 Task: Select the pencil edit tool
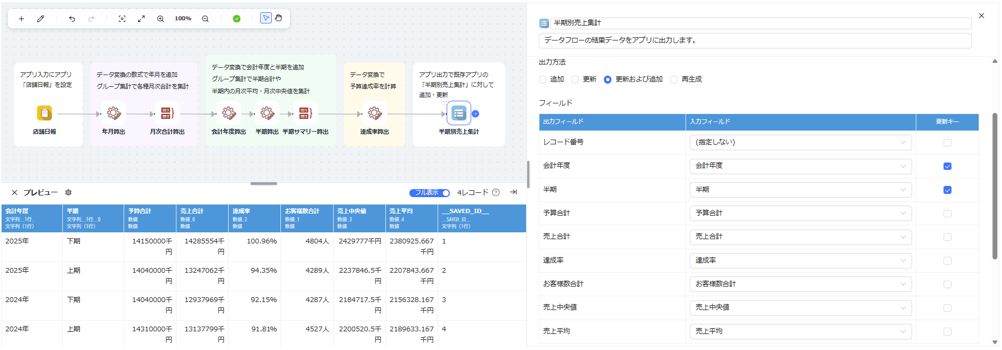(x=41, y=19)
